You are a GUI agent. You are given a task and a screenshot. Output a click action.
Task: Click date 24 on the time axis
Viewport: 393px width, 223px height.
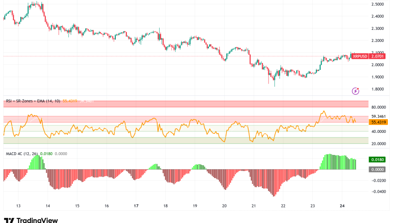342,206
